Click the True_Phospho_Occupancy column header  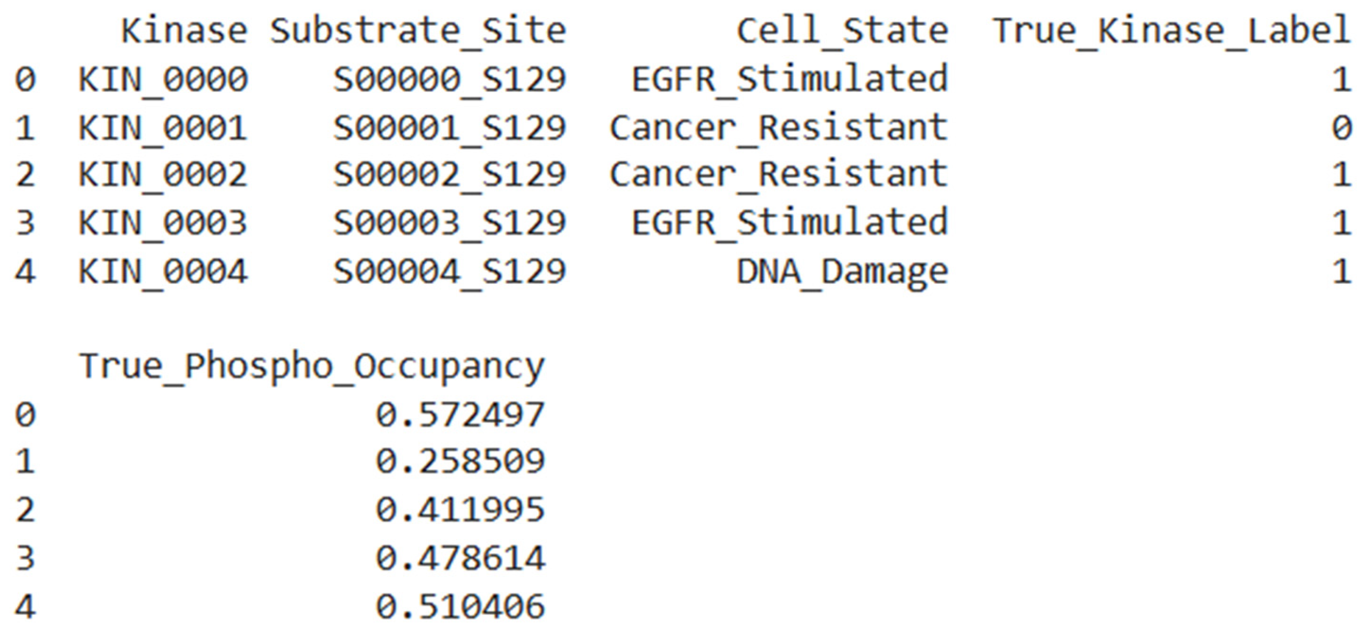(312, 366)
